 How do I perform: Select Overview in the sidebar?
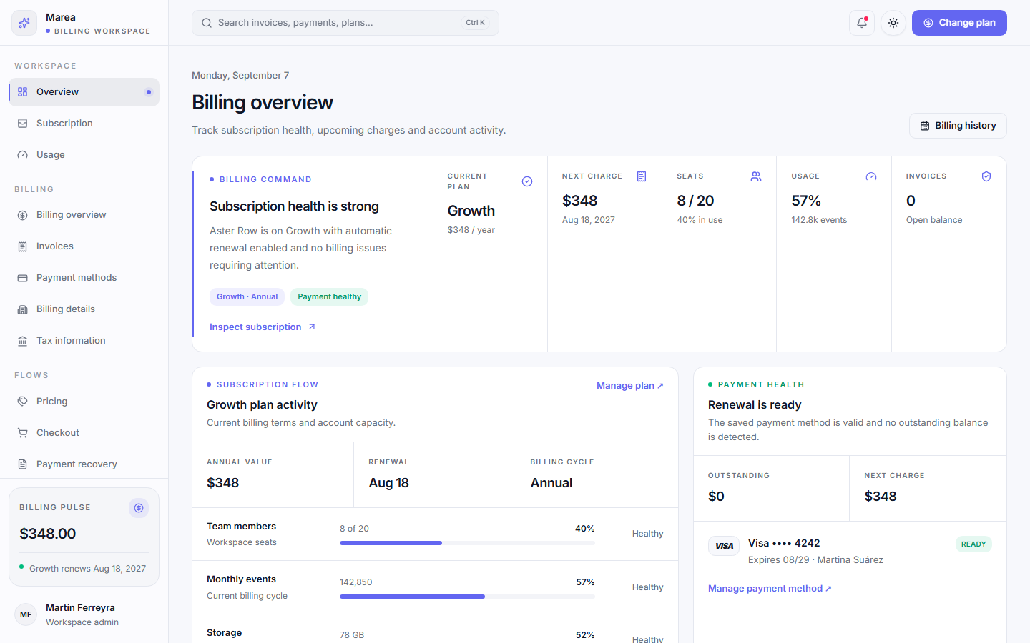tap(84, 92)
